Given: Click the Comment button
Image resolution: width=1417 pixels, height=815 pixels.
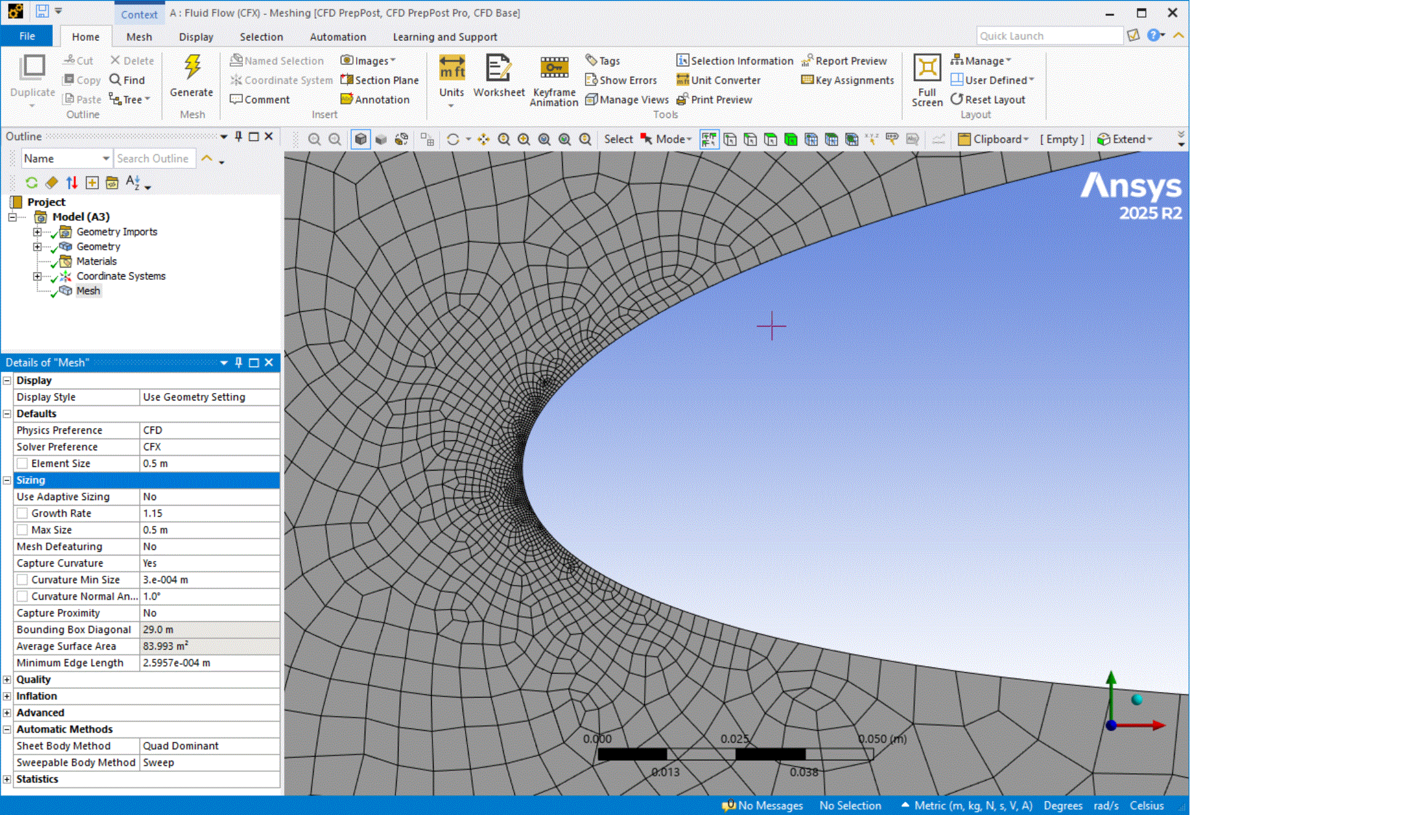Looking at the screenshot, I should point(260,99).
